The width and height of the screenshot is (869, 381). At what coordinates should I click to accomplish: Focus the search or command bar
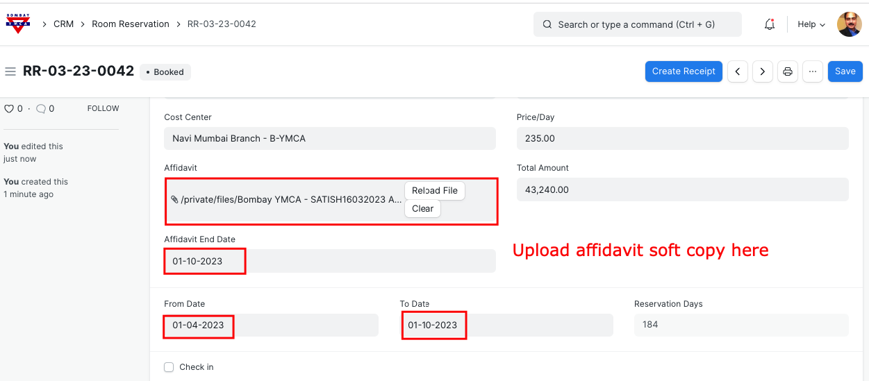pyautogui.click(x=637, y=24)
